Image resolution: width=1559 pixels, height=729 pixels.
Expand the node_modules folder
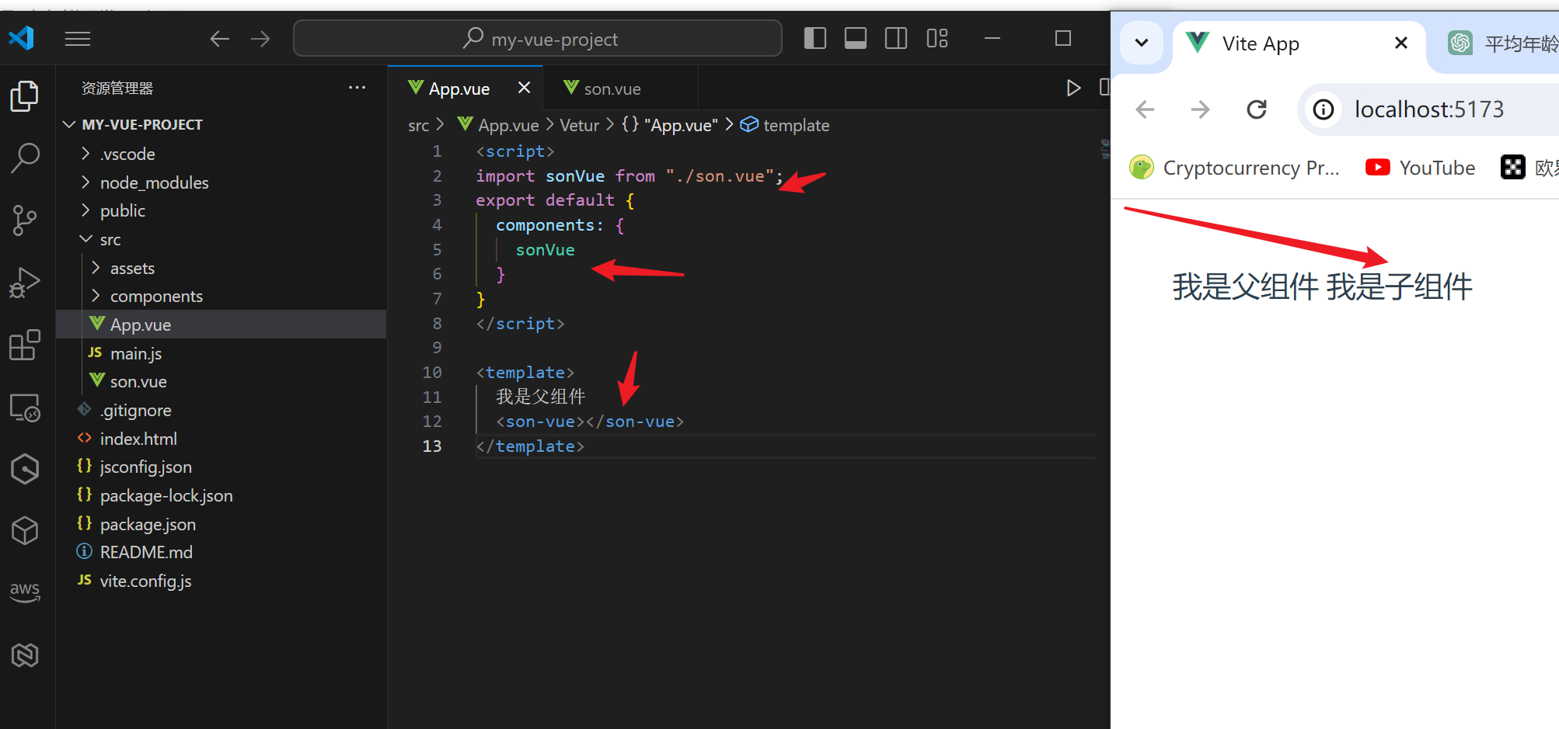(221, 182)
